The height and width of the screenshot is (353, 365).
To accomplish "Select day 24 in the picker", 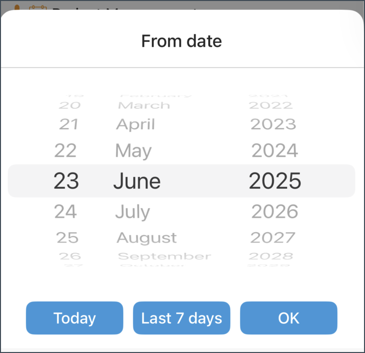I will pyautogui.click(x=65, y=212).
